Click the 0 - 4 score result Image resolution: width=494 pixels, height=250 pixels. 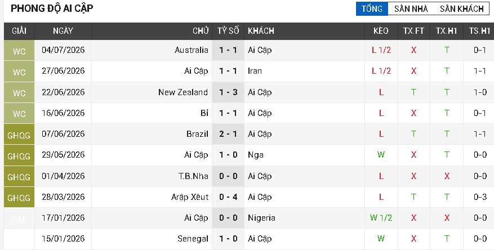tap(228, 197)
